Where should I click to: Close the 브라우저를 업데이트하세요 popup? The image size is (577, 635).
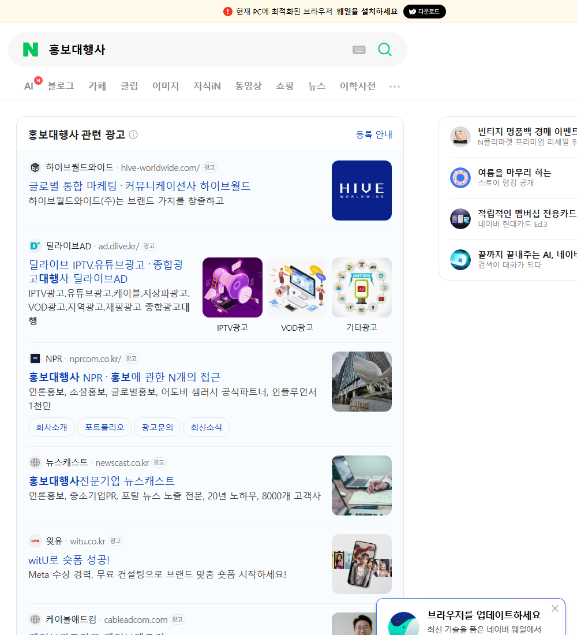[x=555, y=608]
